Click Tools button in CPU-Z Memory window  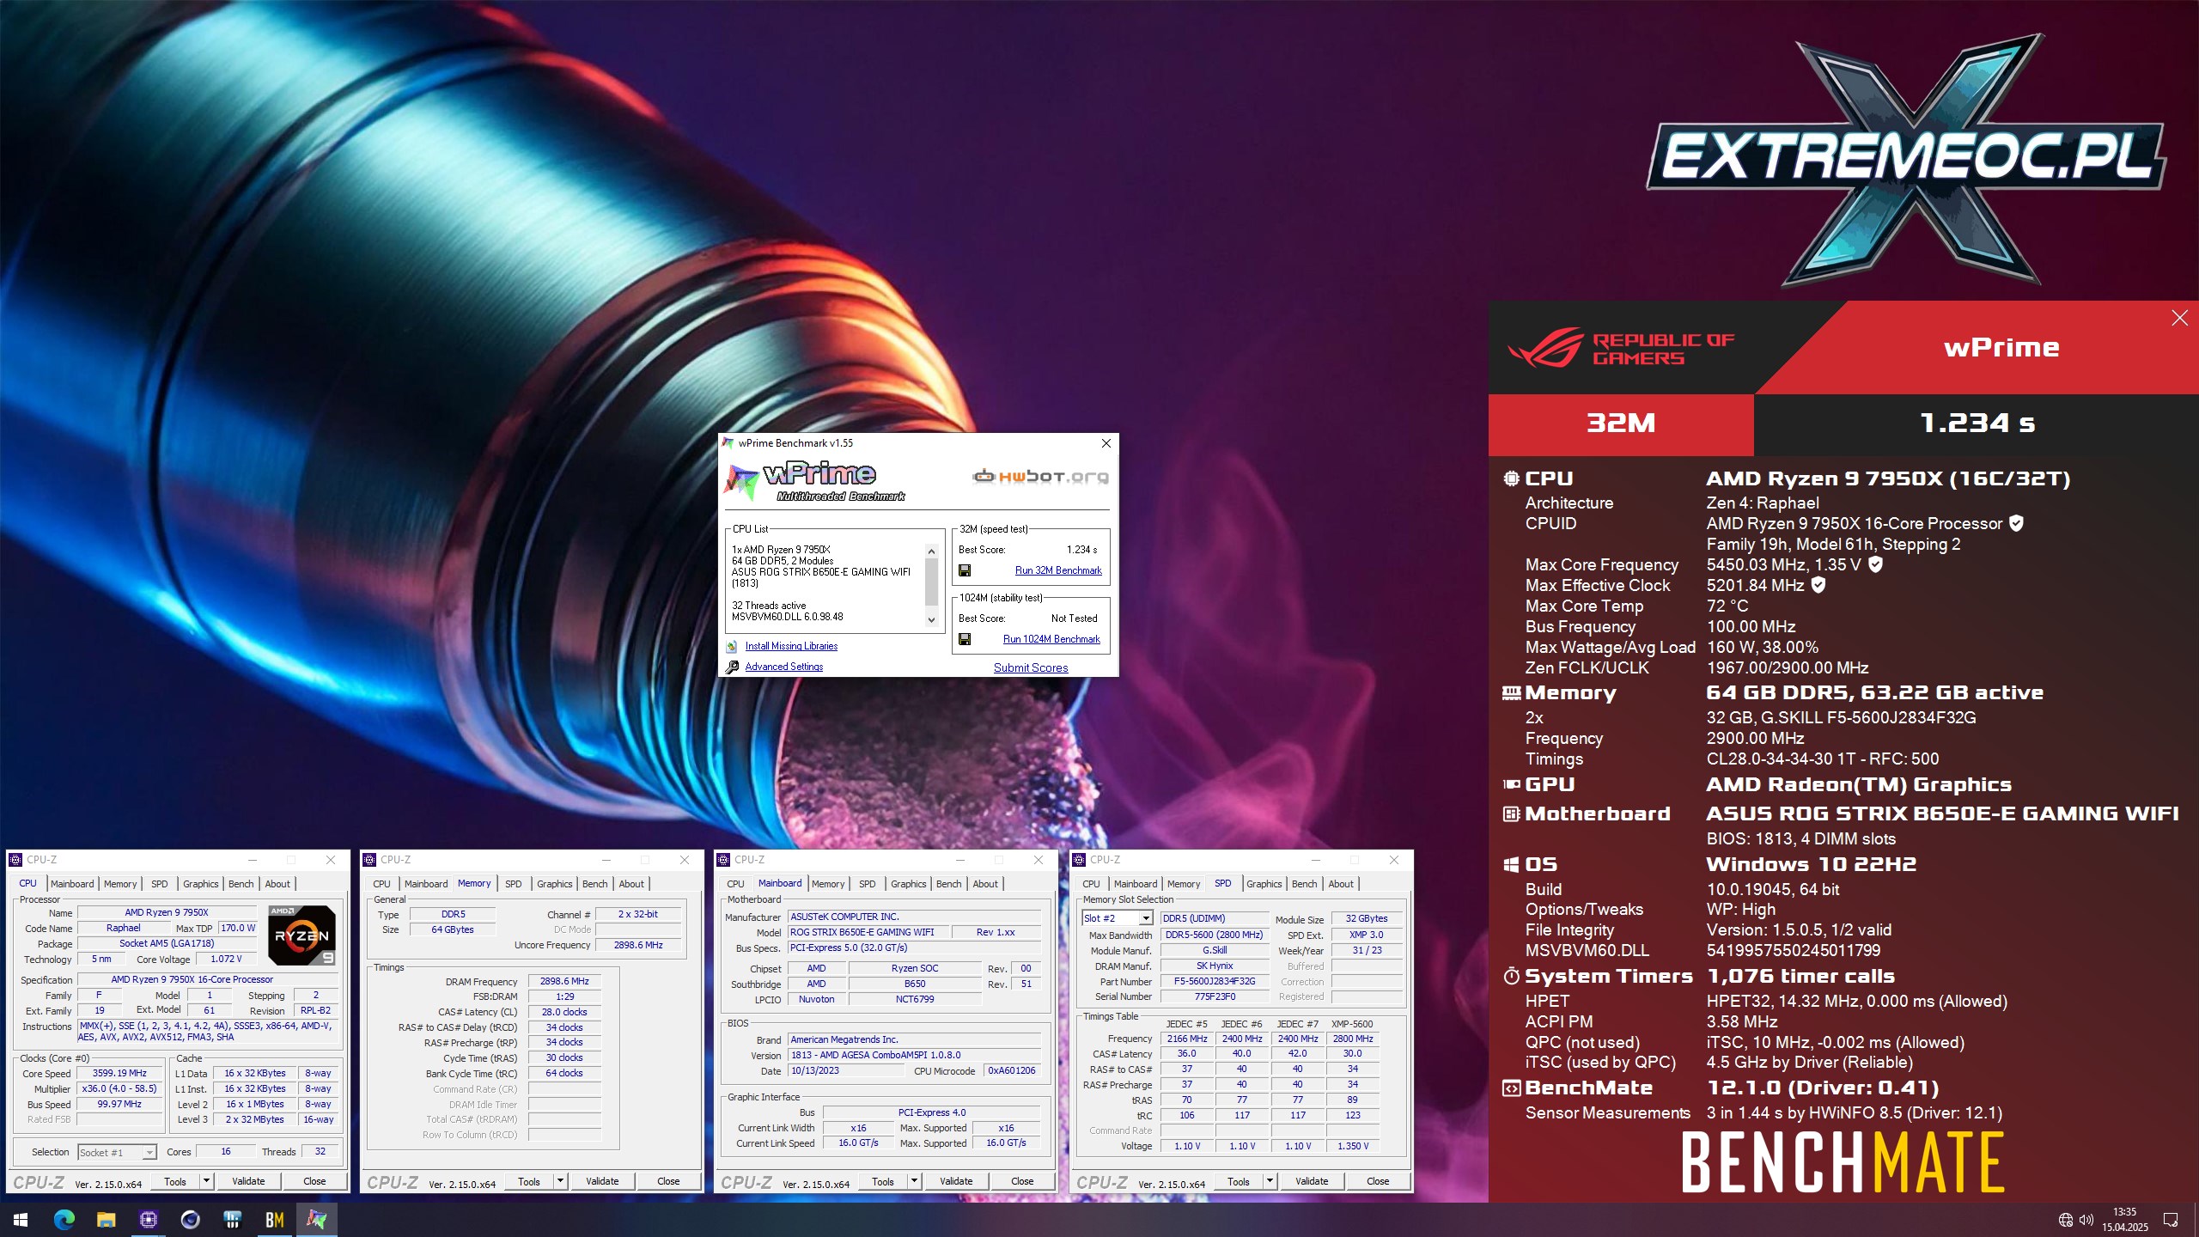click(x=529, y=1181)
